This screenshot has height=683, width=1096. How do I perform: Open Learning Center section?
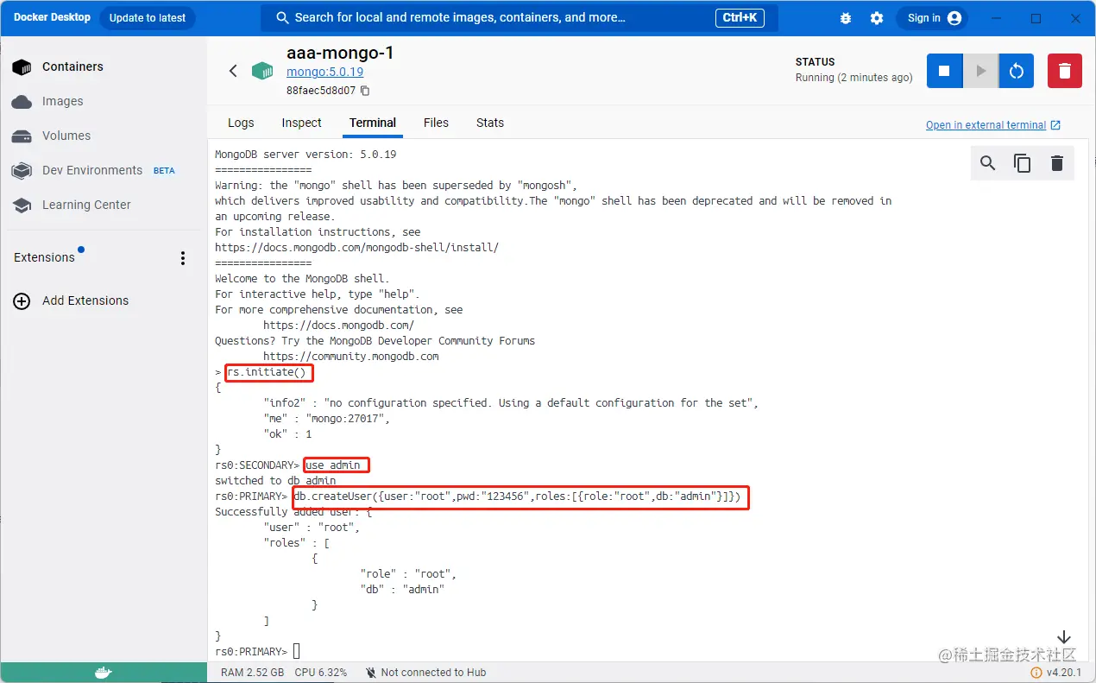tap(86, 205)
